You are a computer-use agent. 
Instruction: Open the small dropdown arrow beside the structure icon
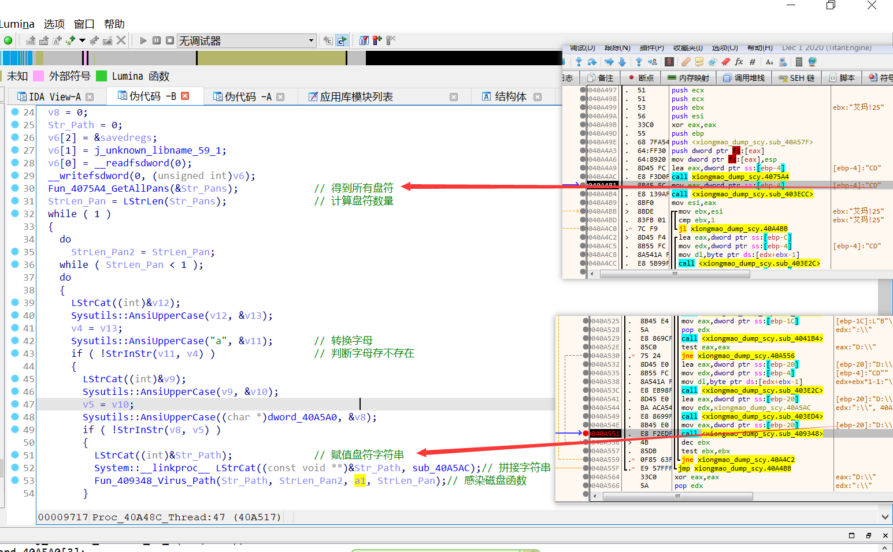tap(82, 40)
